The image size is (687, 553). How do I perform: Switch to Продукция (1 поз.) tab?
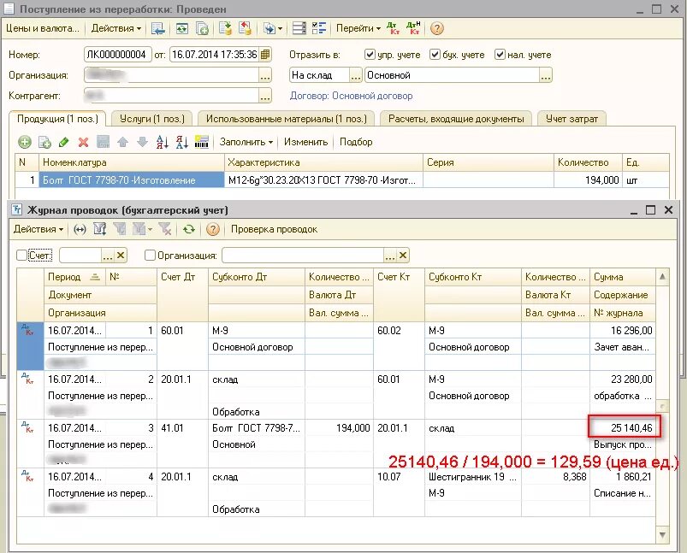click(x=57, y=119)
